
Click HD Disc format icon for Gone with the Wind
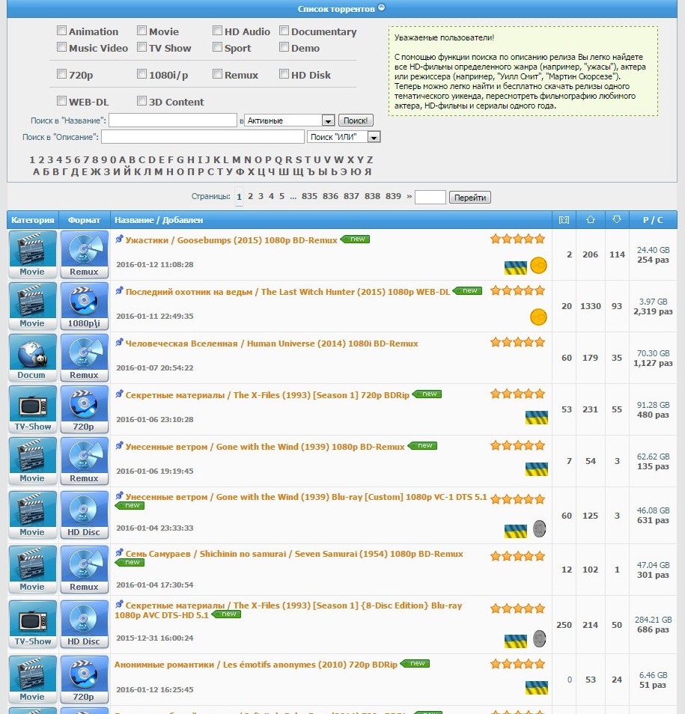pyautogui.click(x=84, y=515)
